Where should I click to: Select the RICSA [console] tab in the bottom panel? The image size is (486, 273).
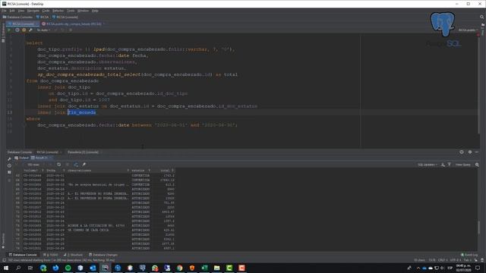(47, 152)
